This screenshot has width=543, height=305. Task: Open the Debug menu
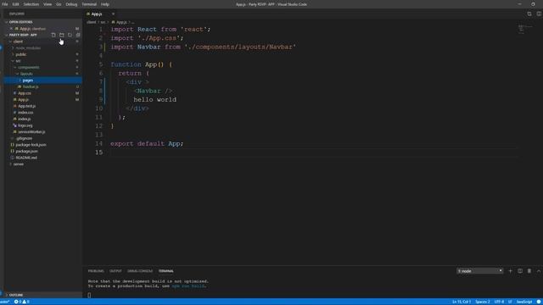pos(71,4)
